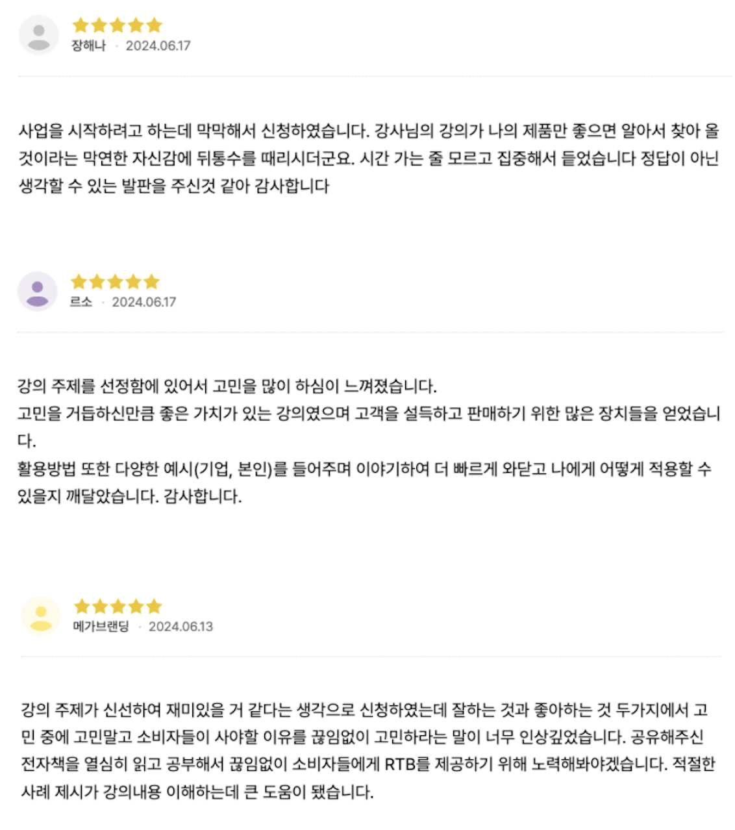Click the fifth star of 장해나's rating
Screen dimensions: 735x830
point(154,25)
